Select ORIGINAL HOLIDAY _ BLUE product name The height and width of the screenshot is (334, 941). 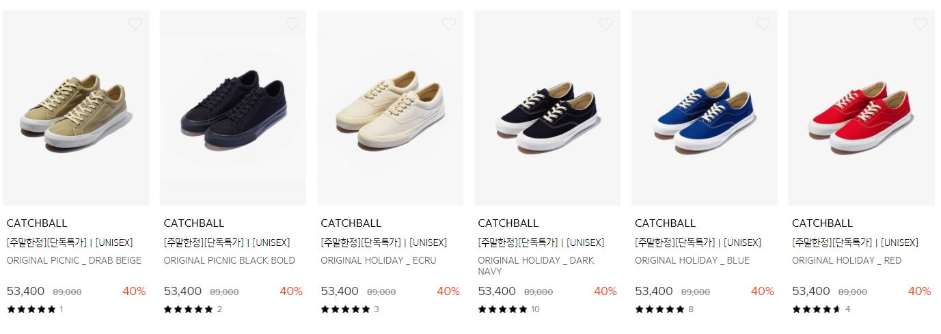(692, 260)
